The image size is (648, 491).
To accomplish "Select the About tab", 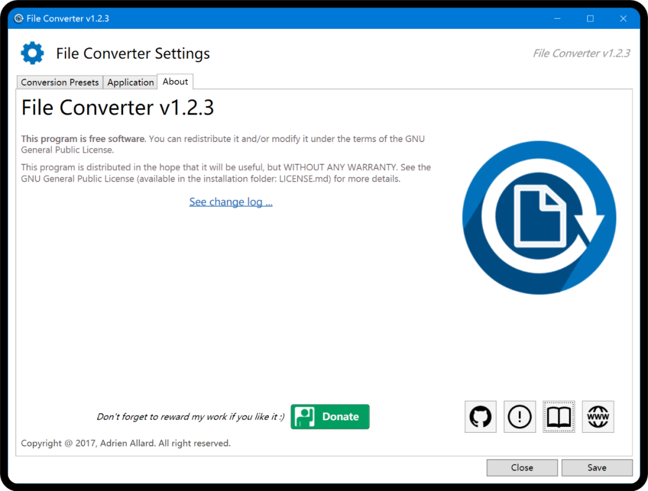I will (175, 82).
